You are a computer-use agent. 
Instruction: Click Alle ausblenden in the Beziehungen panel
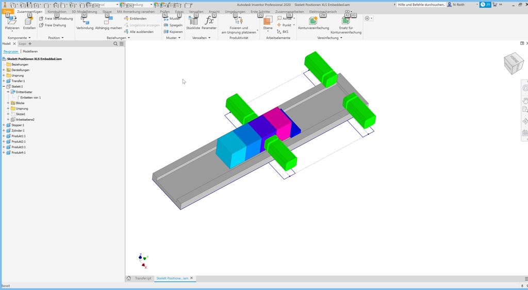coord(139,31)
